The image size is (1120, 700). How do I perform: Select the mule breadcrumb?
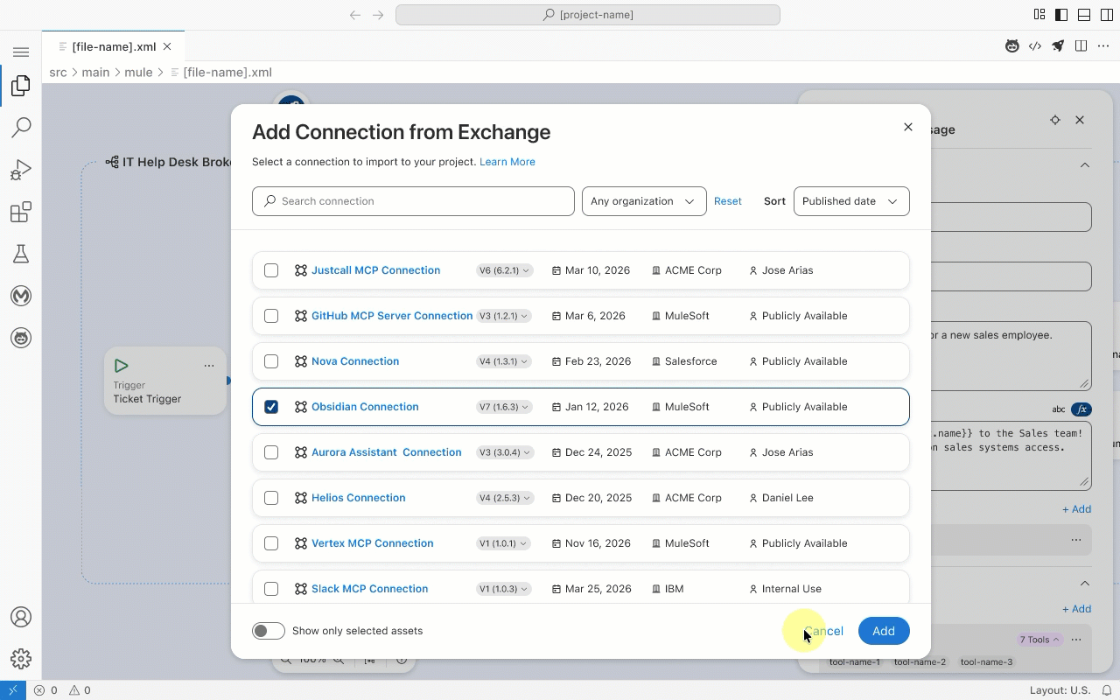click(x=138, y=73)
